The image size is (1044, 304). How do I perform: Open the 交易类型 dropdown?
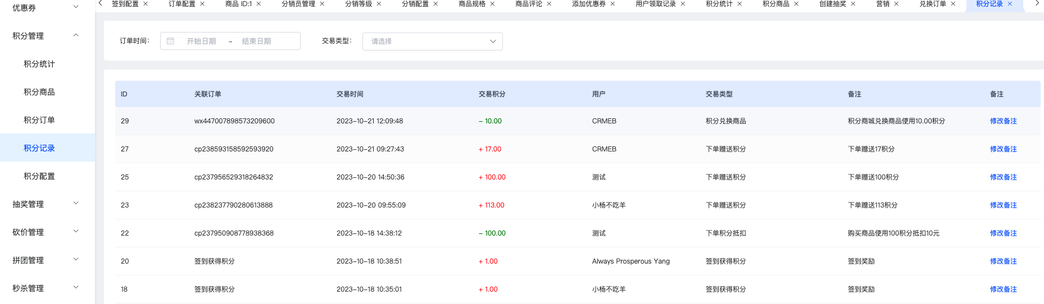click(x=433, y=41)
